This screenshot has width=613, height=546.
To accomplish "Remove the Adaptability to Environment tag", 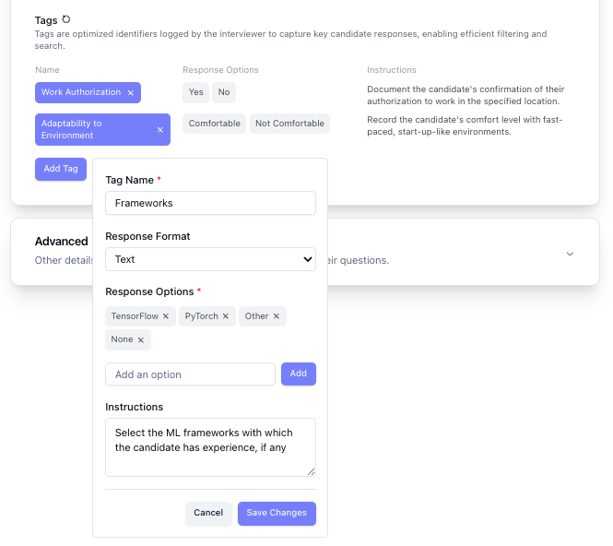I will pos(159,130).
